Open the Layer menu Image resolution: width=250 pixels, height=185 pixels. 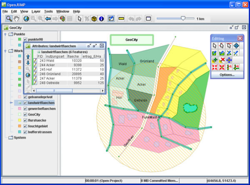point(36,11)
